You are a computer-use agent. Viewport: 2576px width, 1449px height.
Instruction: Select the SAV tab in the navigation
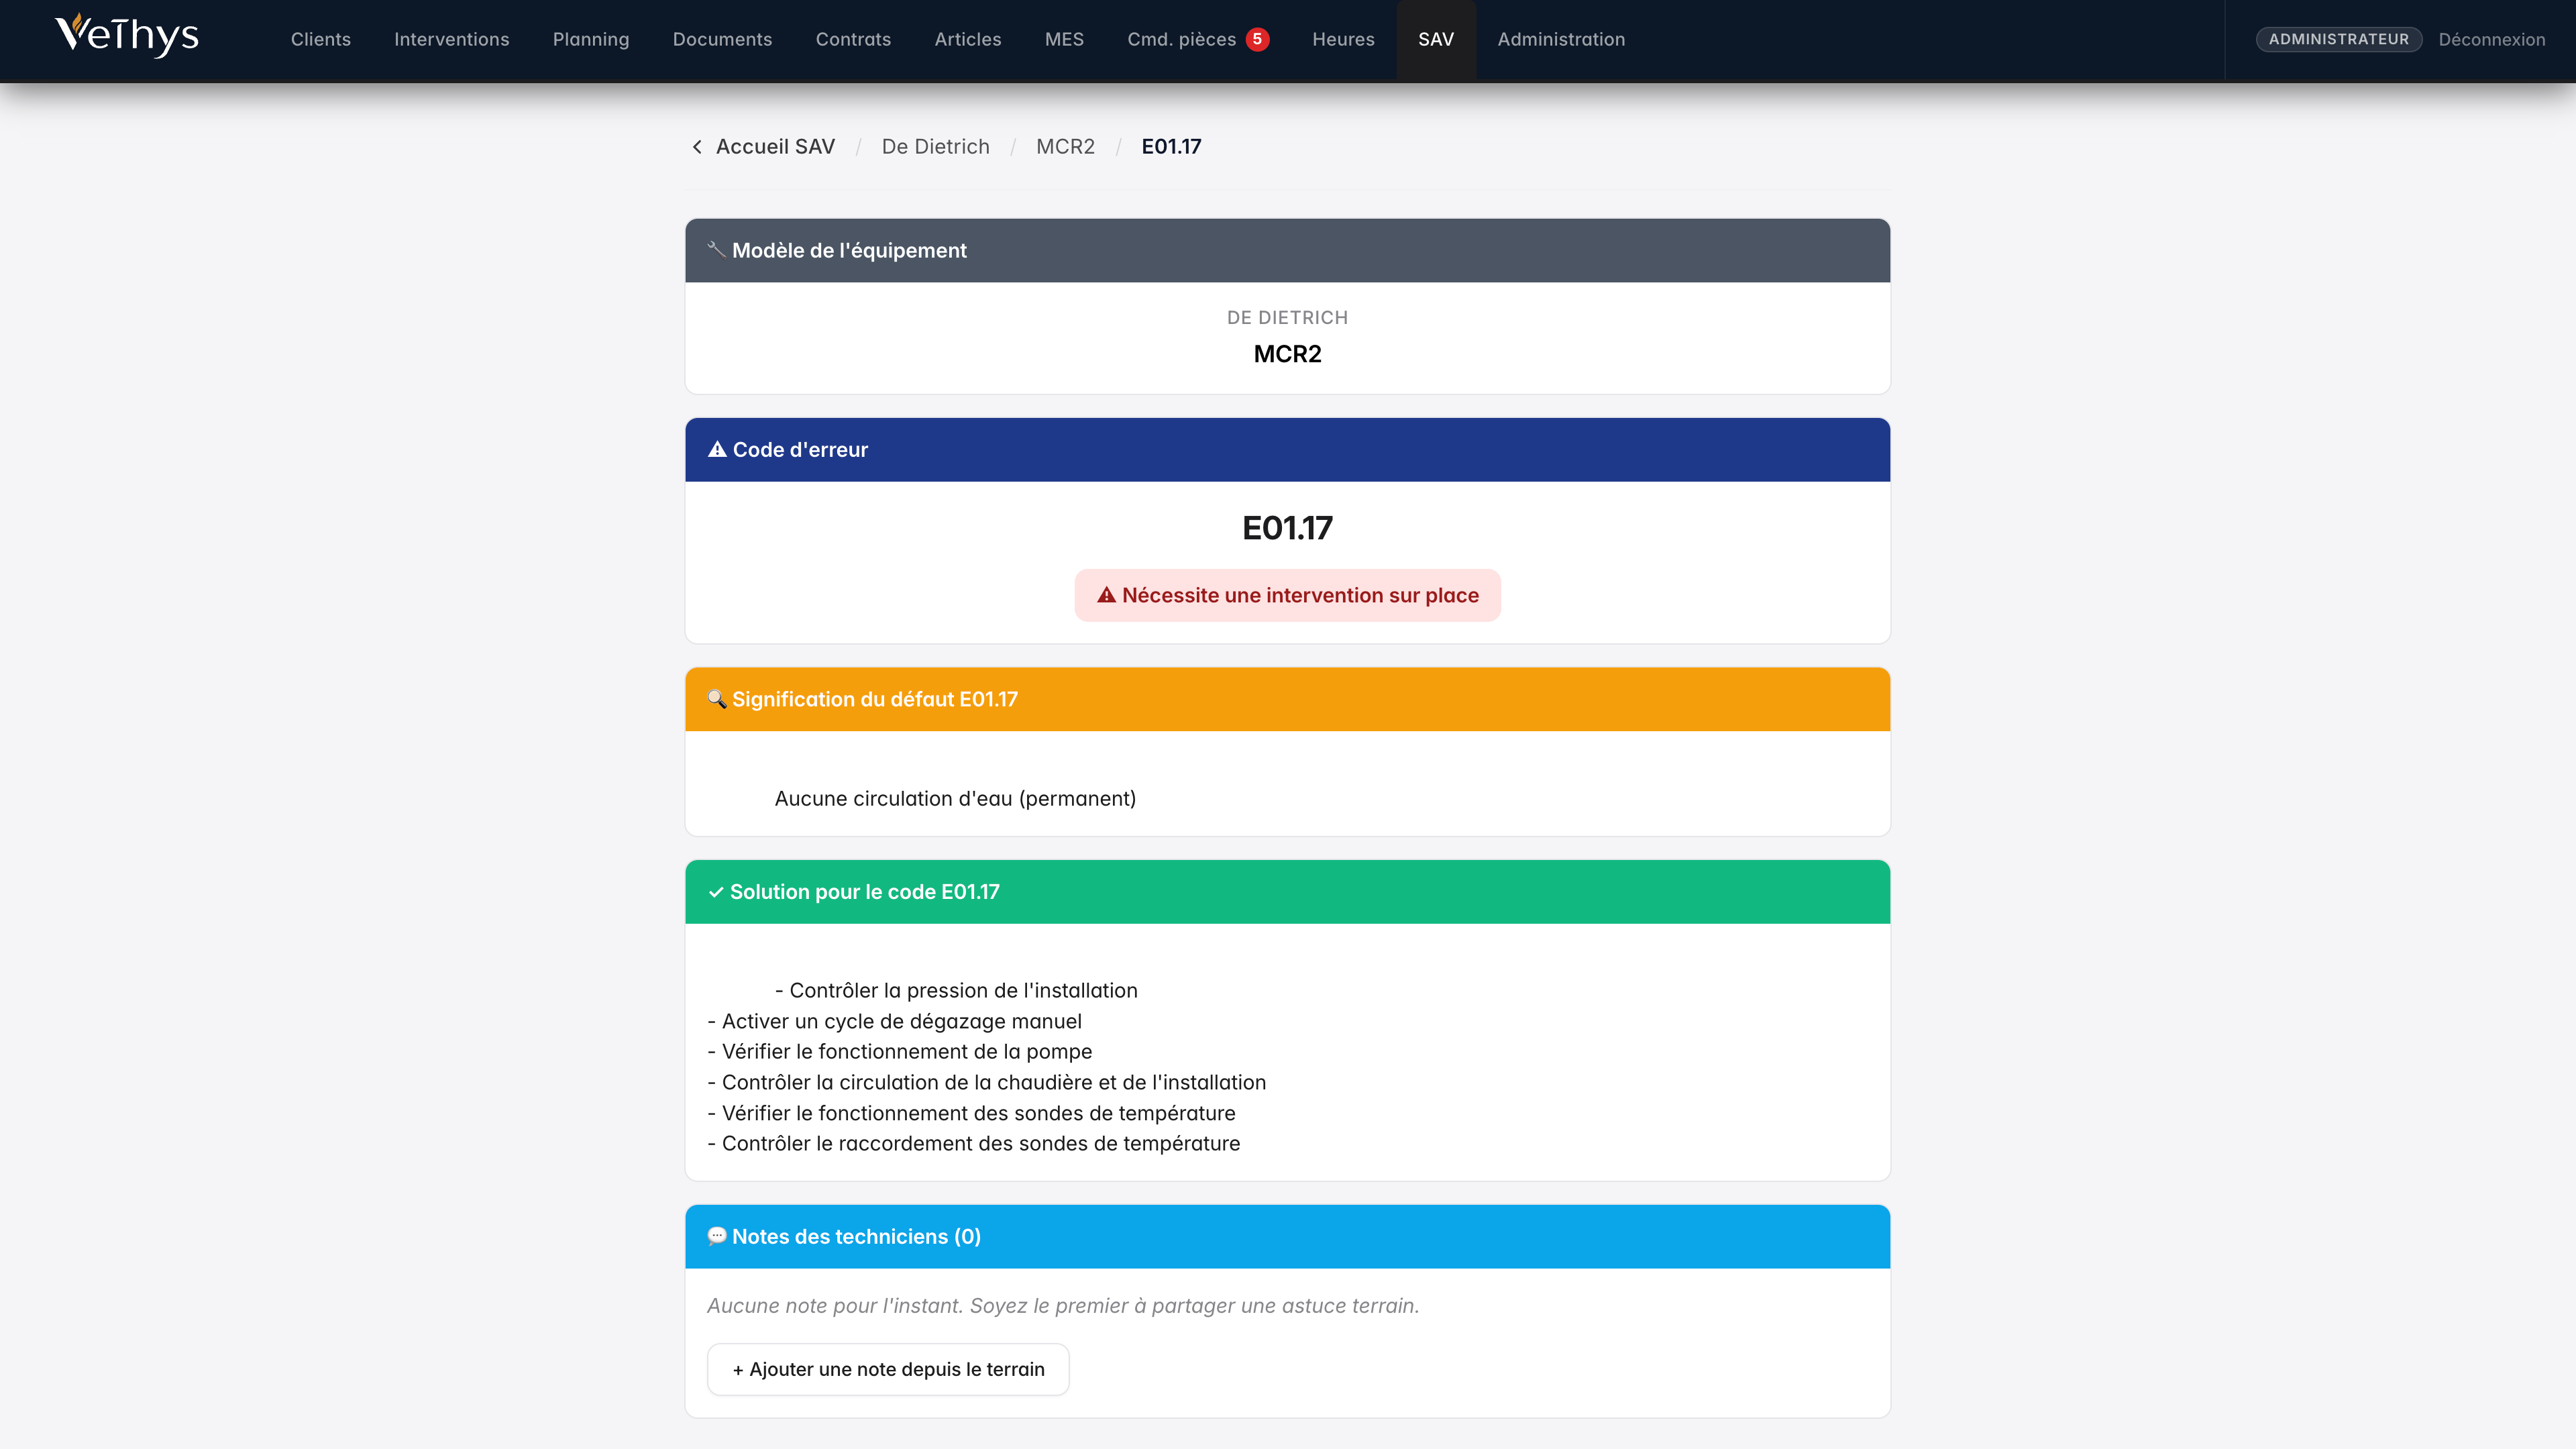click(1435, 39)
